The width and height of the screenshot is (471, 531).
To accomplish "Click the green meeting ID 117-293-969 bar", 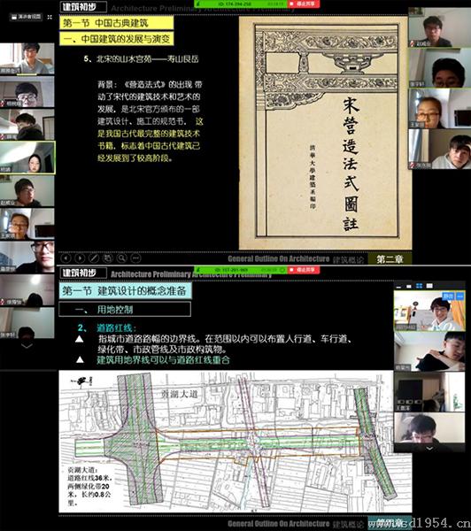I will (241, 270).
